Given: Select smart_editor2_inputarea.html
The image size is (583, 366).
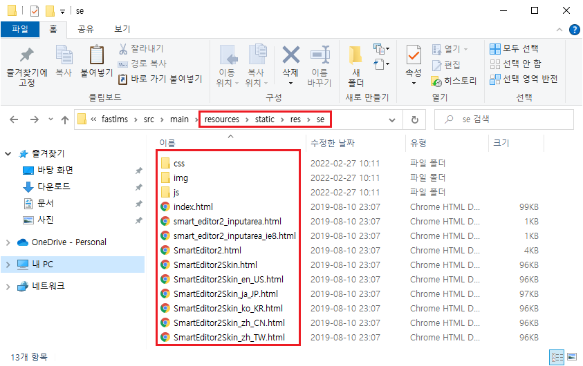Looking at the screenshot, I should (227, 221).
